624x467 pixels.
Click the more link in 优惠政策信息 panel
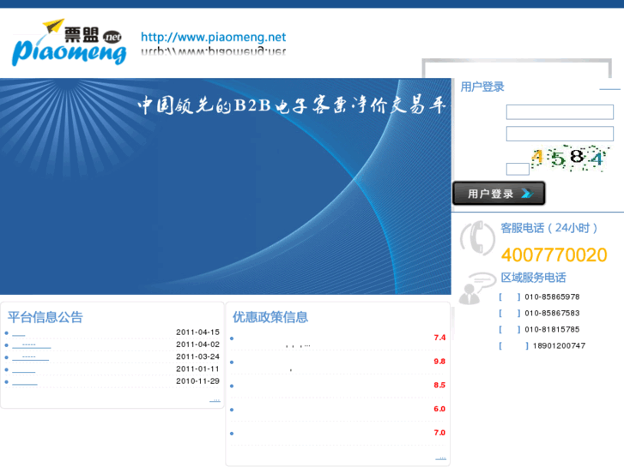tap(440, 458)
